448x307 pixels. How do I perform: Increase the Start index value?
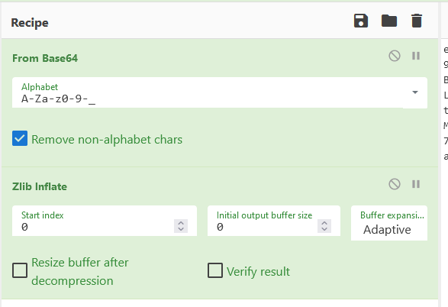tap(181, 223)
